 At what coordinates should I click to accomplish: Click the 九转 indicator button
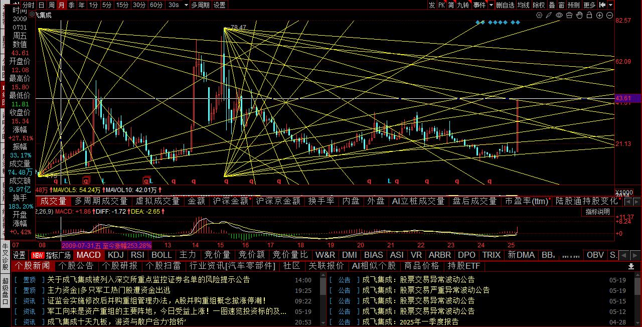tap(463, 5)
